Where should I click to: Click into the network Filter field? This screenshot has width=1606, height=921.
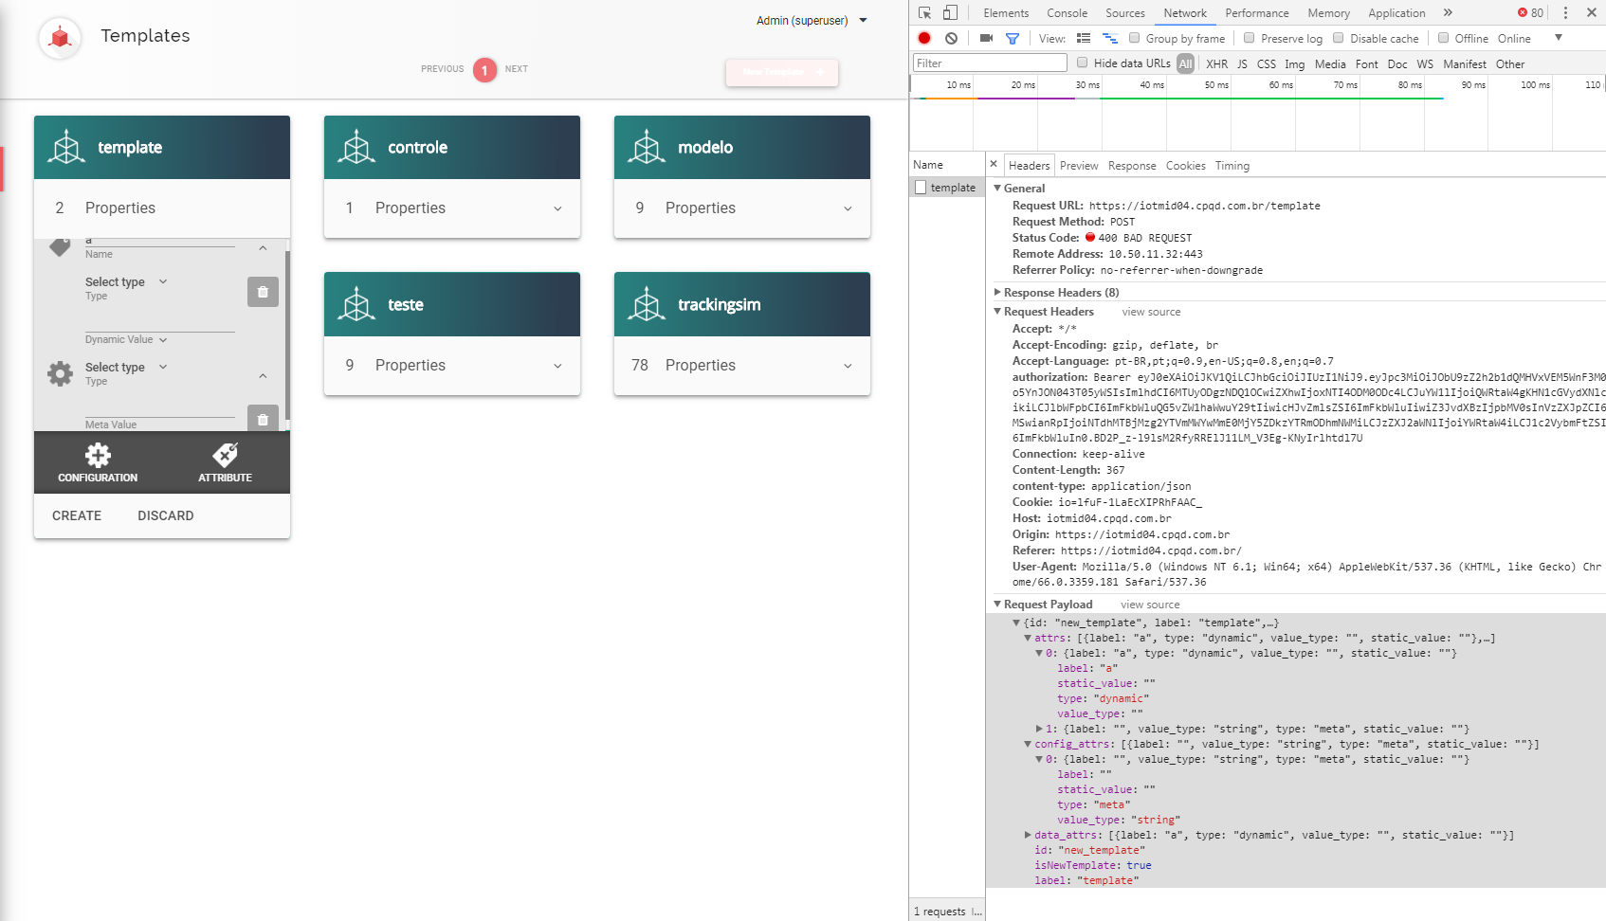click(x=990, y=63)
